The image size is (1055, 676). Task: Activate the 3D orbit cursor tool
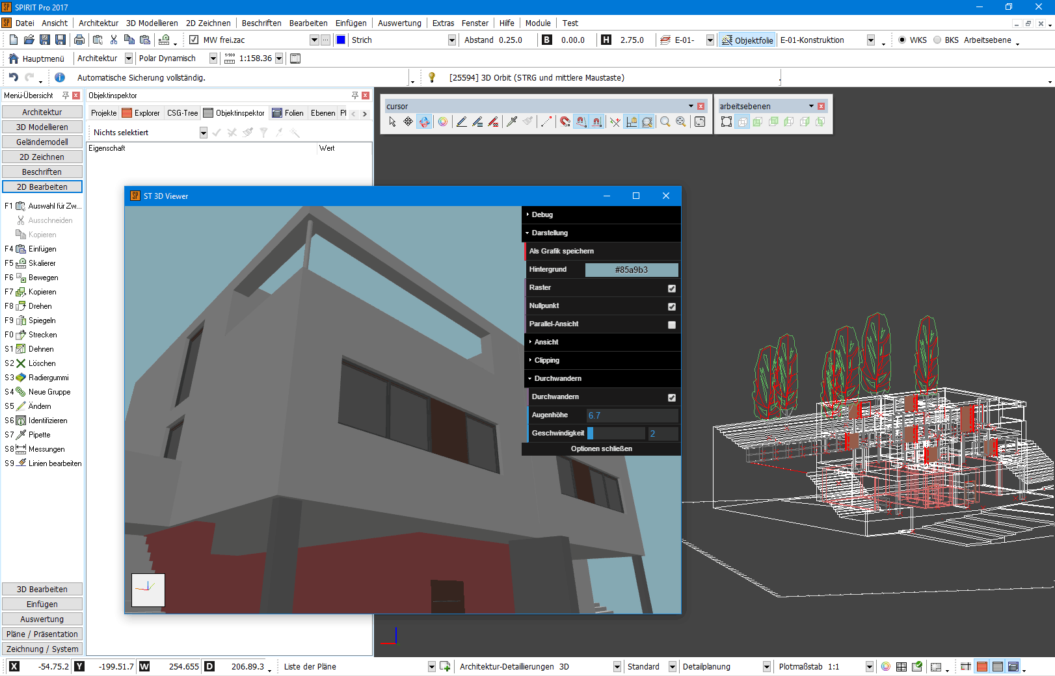[x=424, y=122]
